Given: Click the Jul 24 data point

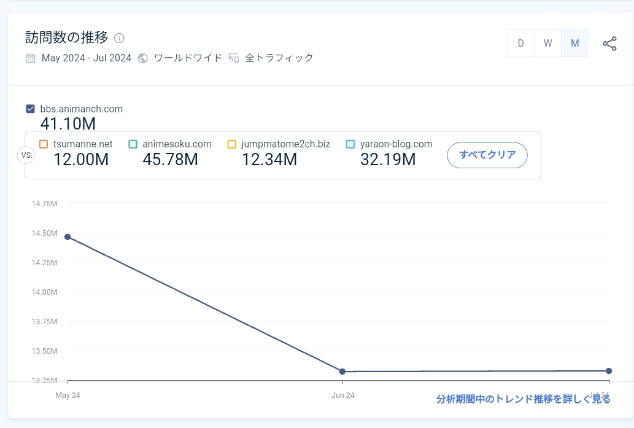Looking at the screenshot, I should (609, 371).
